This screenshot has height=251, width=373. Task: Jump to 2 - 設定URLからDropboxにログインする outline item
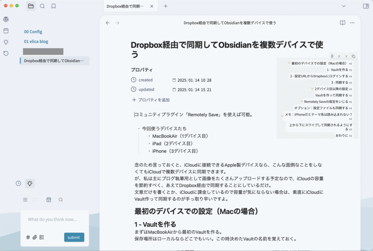pos(319,76)
